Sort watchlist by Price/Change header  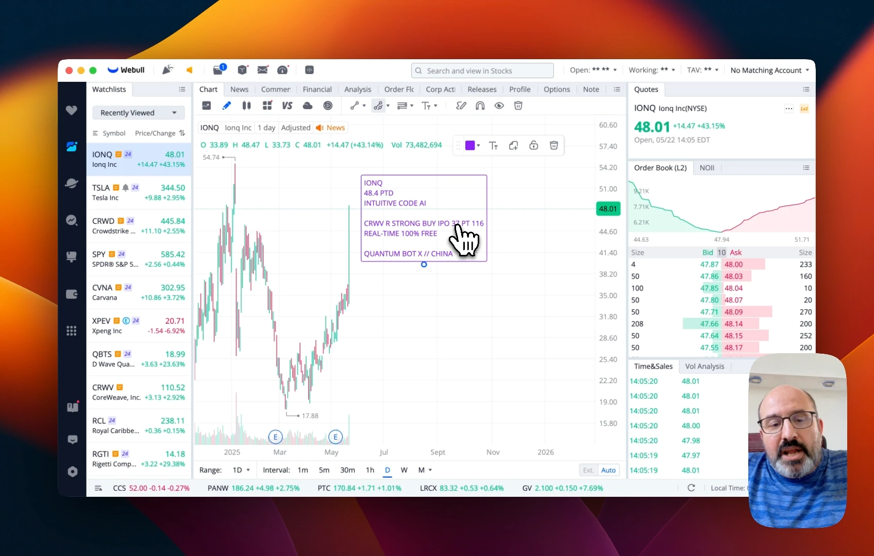pyautogui.click(x=160, y=133)
